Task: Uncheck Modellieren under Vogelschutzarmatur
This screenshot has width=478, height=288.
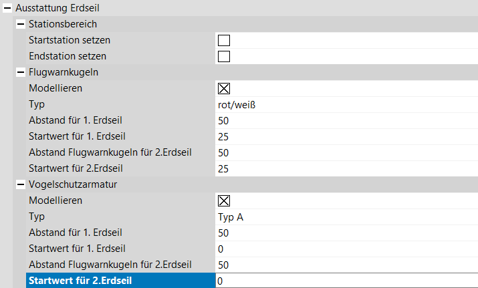Action: [224, 200]
